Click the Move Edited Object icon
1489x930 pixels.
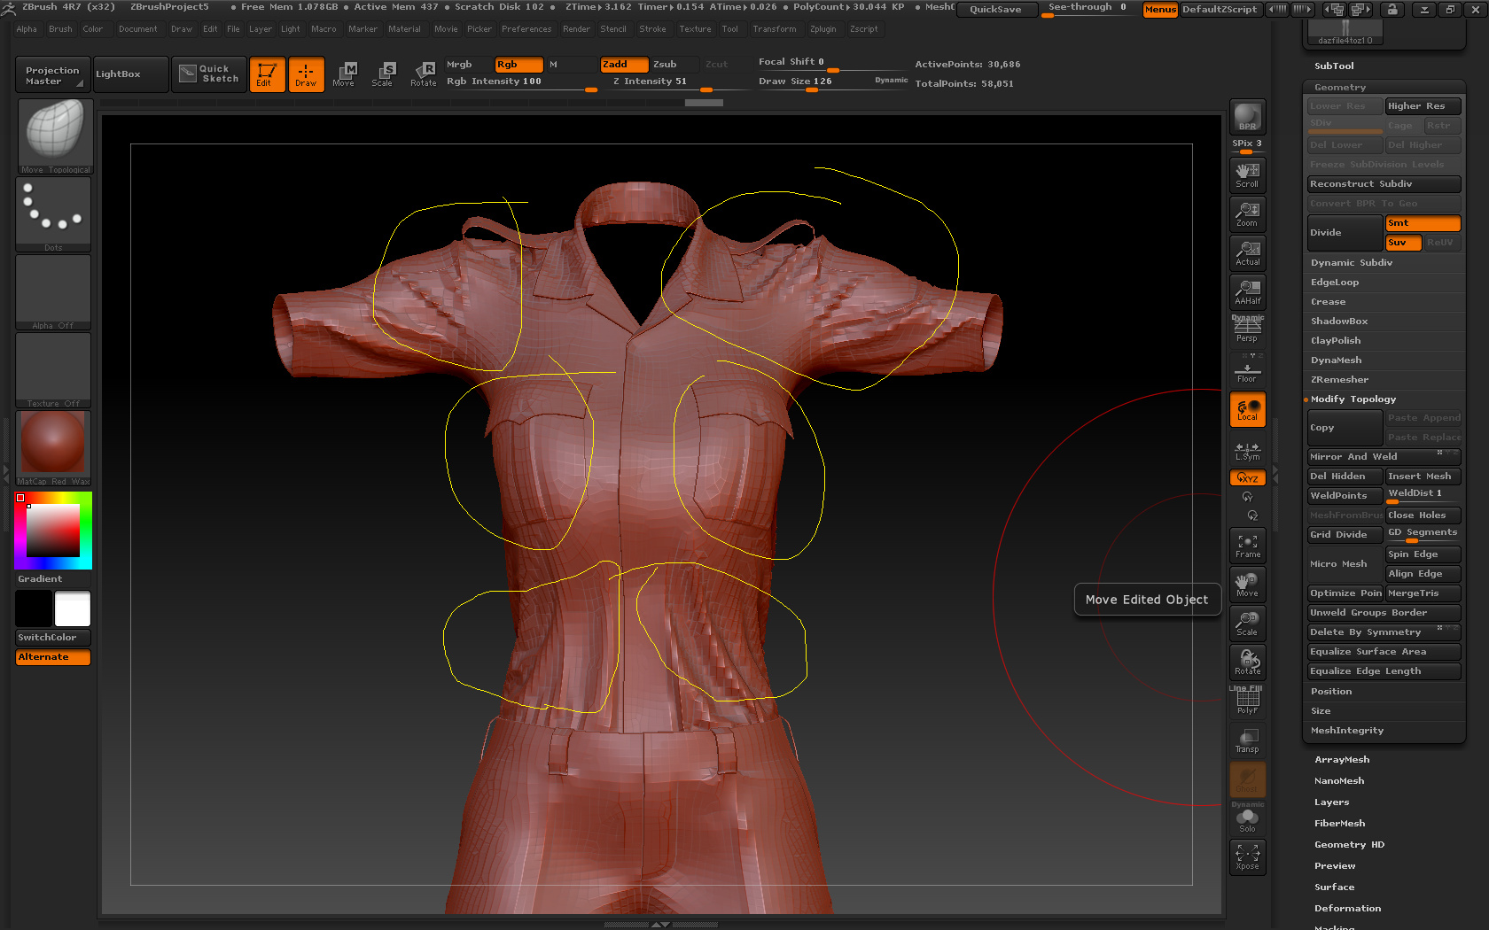(x=1247, y=585)
